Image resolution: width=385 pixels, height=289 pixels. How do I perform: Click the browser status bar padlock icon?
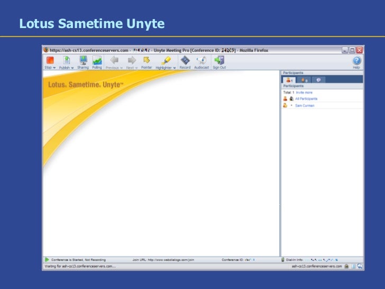(346, 266)
